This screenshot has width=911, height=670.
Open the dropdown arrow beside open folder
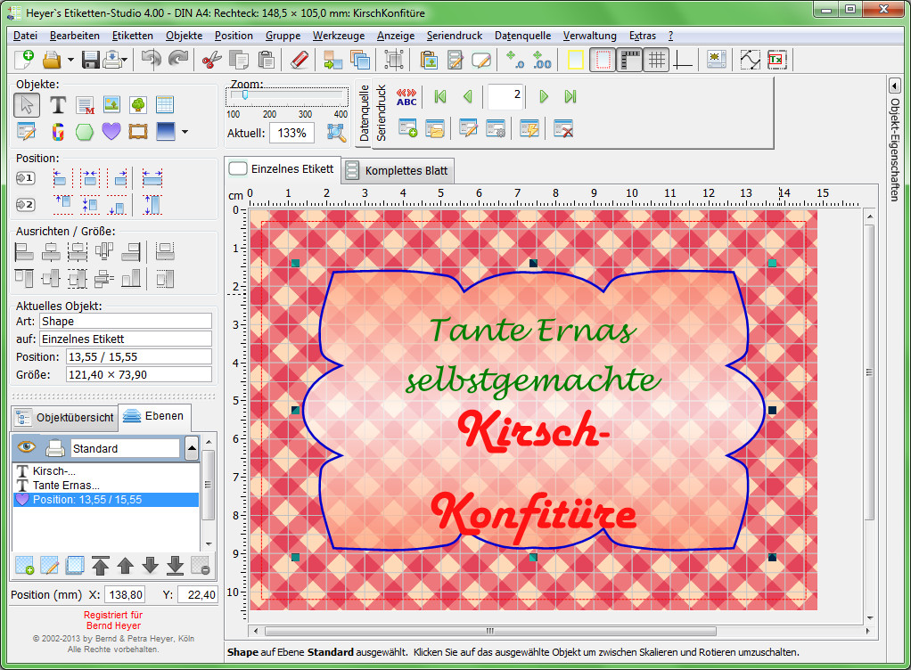[x=70, y=61]
